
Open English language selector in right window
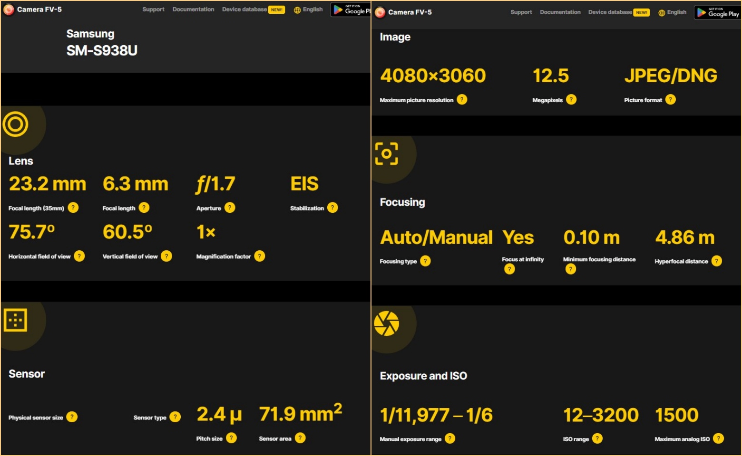click(672, 12)
